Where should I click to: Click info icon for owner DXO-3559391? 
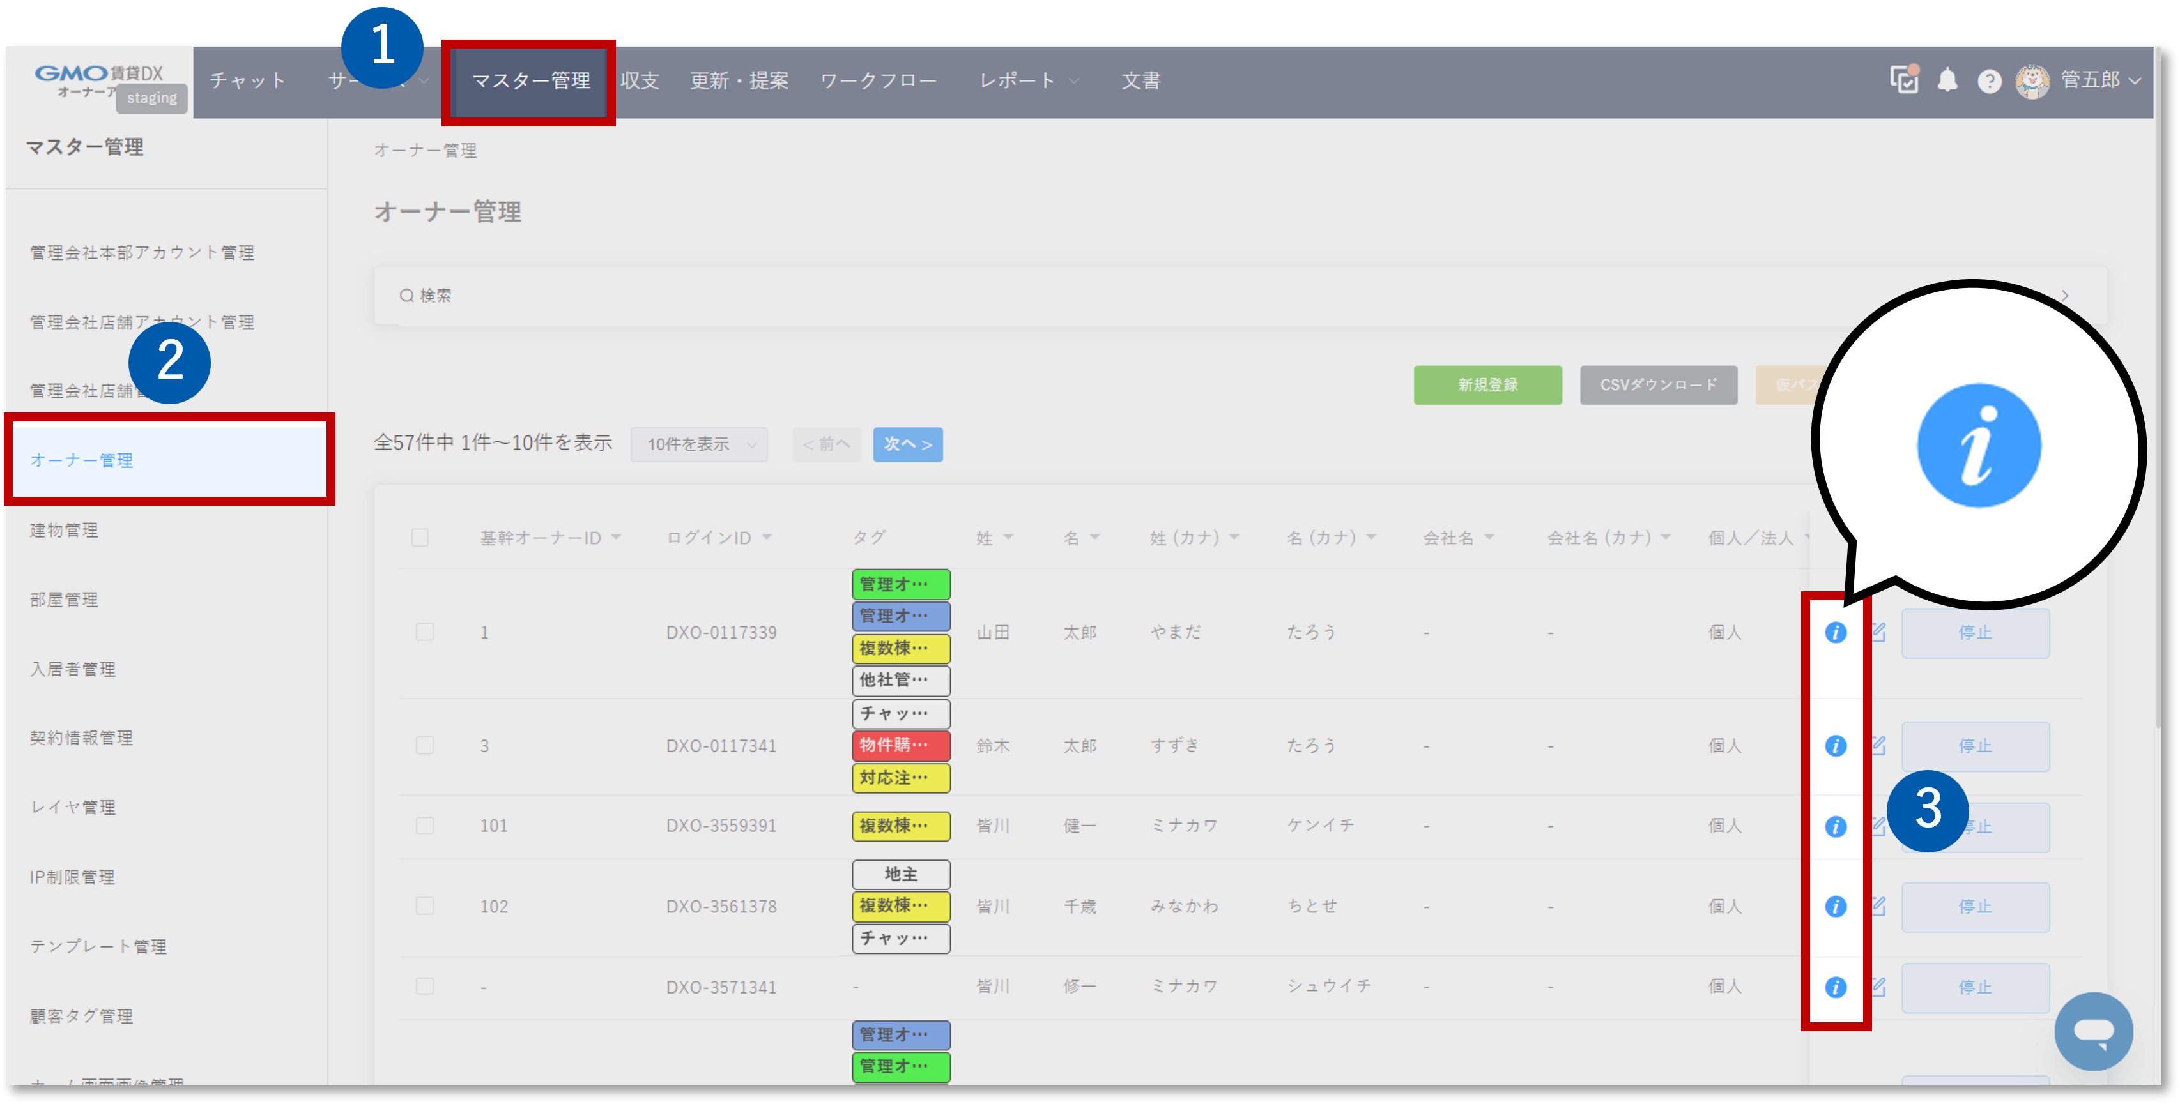click(1835, 826)
